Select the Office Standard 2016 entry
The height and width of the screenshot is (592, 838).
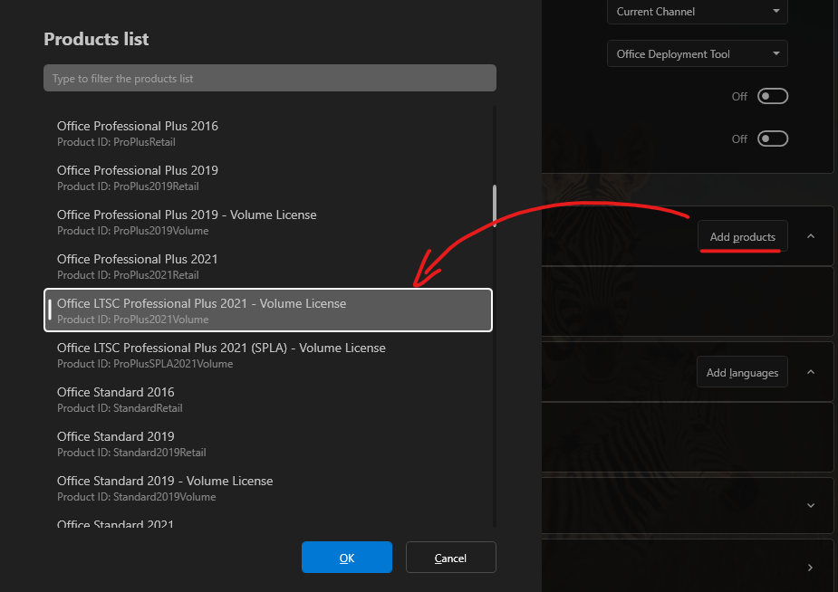click(x=268, y=399)
